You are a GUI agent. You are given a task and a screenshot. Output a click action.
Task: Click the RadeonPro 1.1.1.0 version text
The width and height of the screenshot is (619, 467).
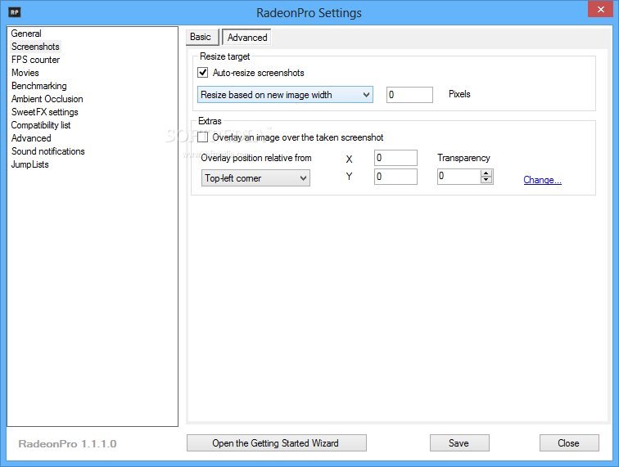pos(67,444)
